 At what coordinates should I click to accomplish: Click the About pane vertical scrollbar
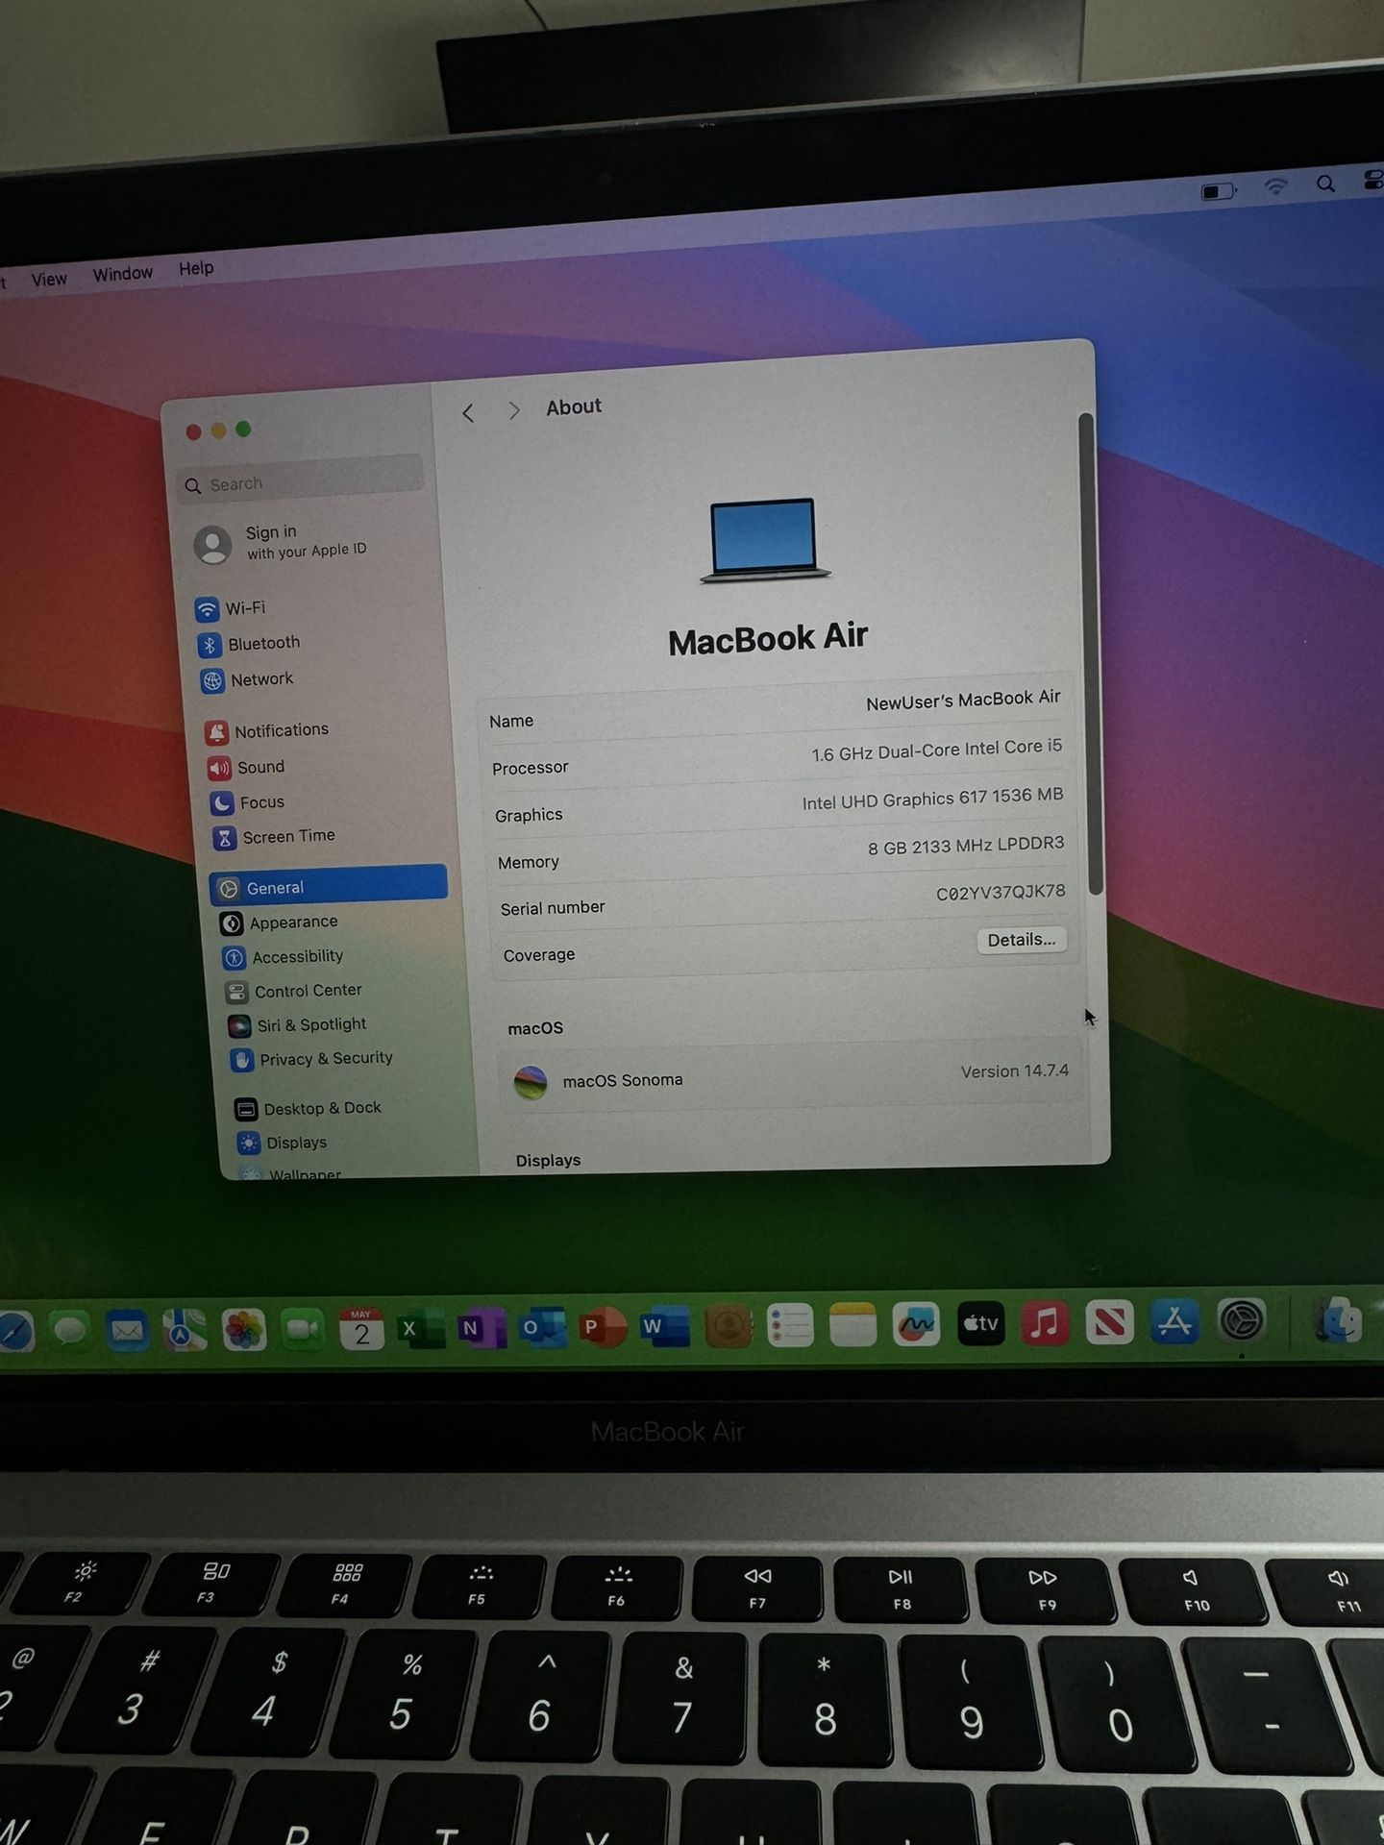(1089, 653)
